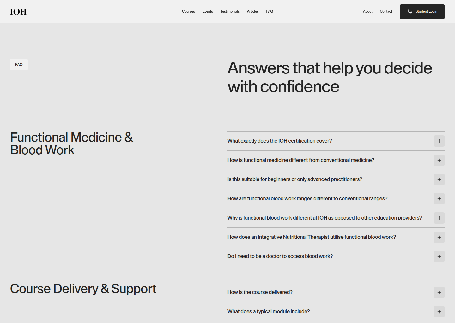This screenshot has height=323, width=455.
Task: Click plus icon for doctor access question
Action: click(x=439, y=256)
